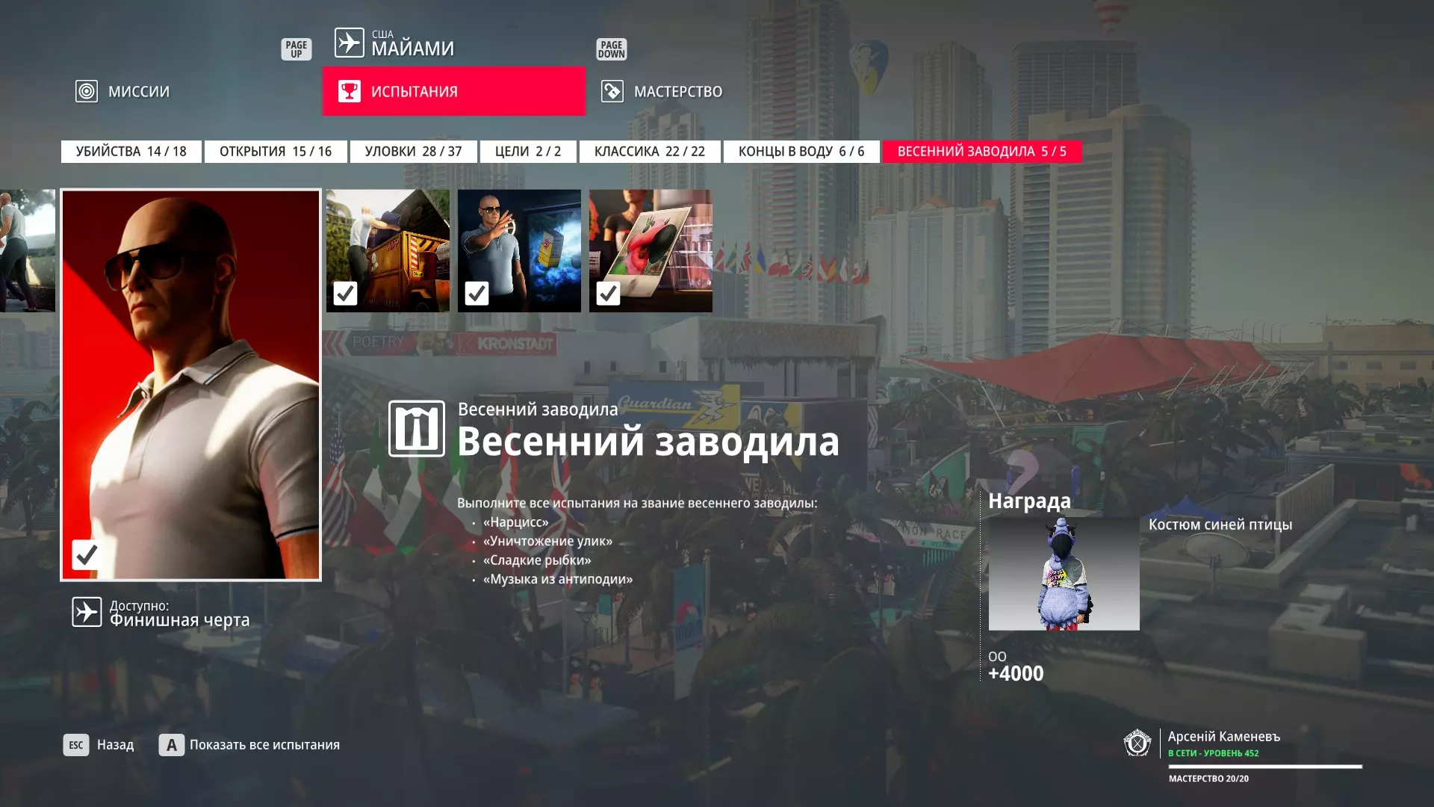Click the player rank badge icon
Screen dimensions: 1434x807
(x=1137, y=743)
